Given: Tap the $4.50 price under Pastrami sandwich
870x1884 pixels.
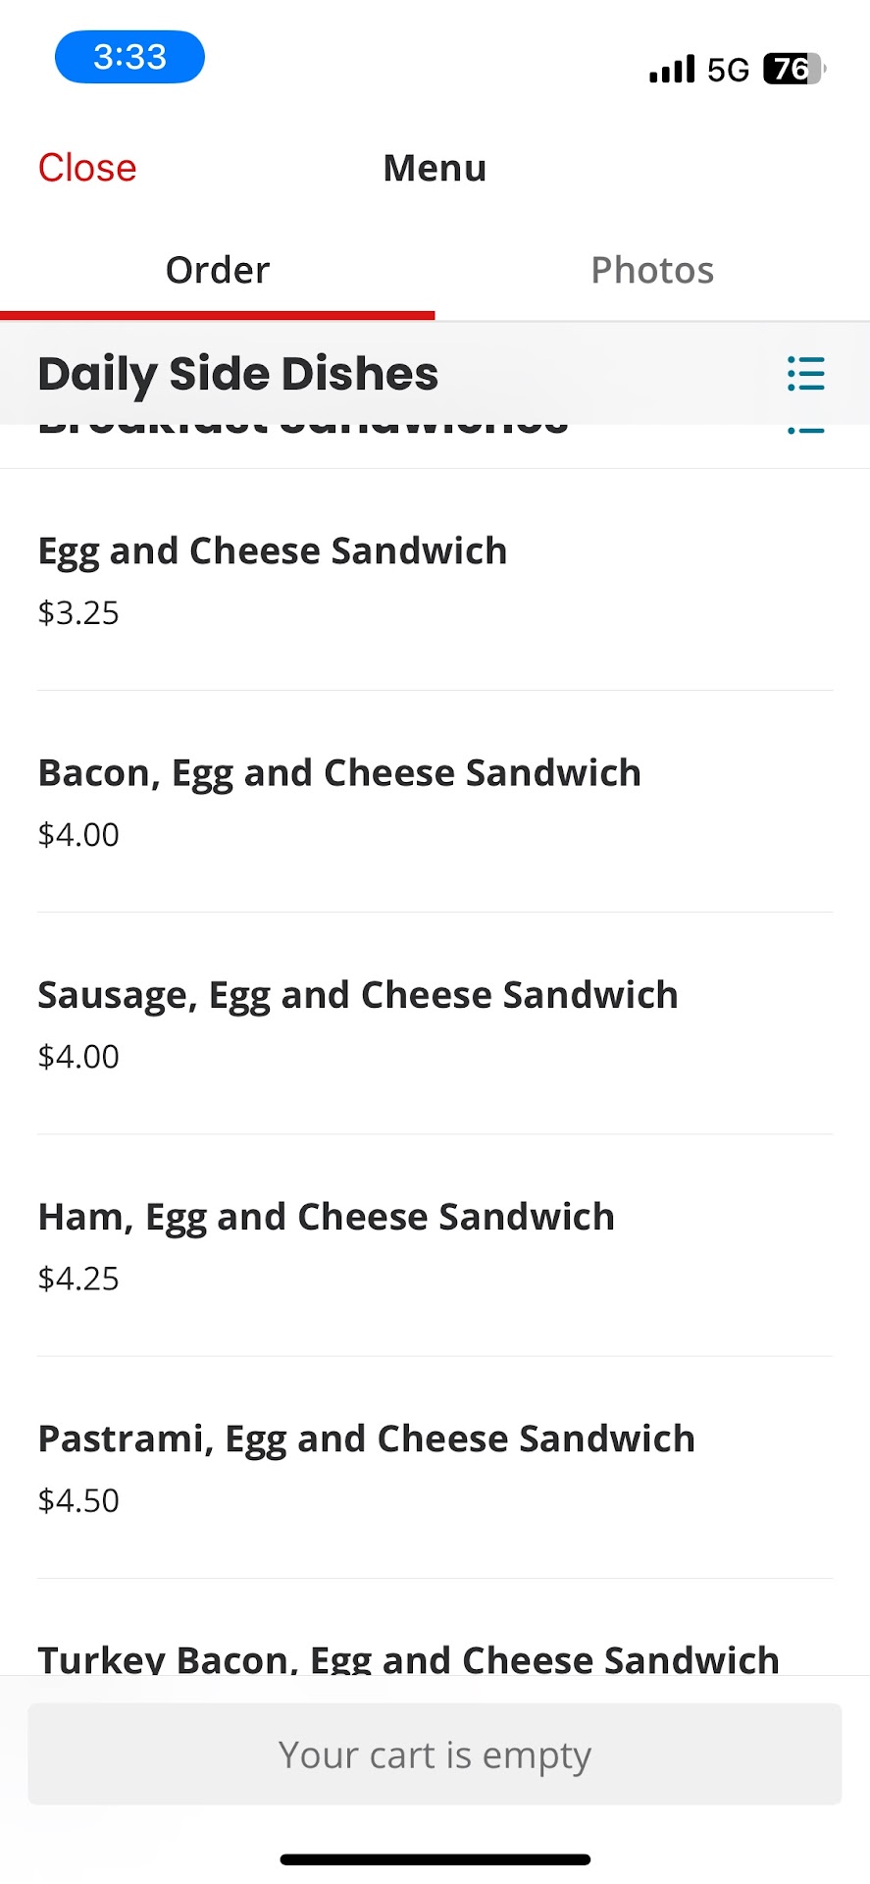Looking at the screenshot, I should point(78,1500).
